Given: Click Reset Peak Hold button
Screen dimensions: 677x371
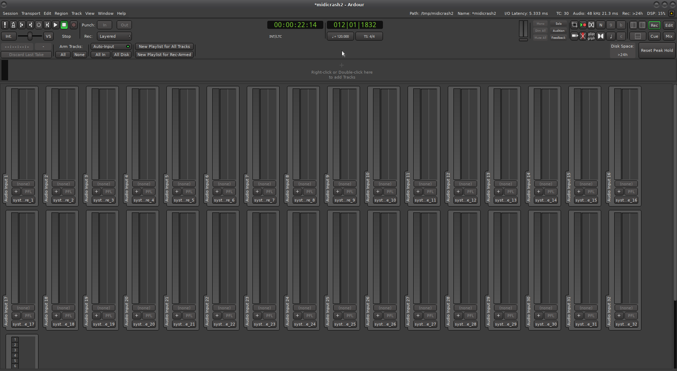Looking at the screenshot, I should click(x=657, y=50).
